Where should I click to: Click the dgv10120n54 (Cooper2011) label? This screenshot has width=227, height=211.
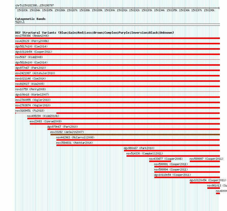point(208,180)
